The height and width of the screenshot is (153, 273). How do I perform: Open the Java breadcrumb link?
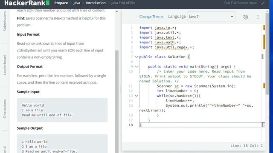coord(77,3)
